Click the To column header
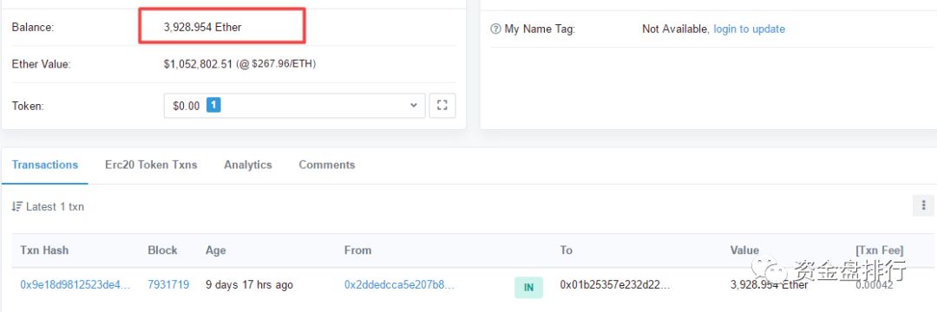Viewport: 937px width, 312px height. click(567, 250)
